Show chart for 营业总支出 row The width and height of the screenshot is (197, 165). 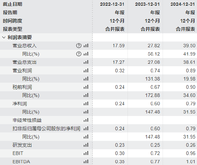(x=86, y=62)
